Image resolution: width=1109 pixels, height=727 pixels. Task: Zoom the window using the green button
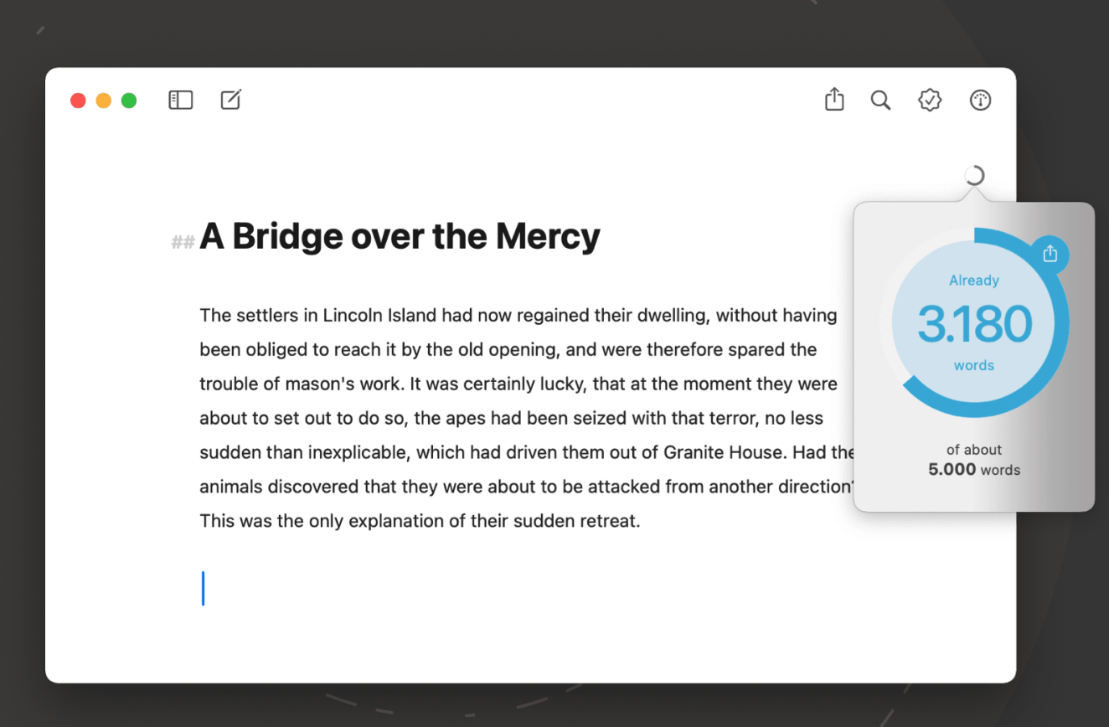(x=129, y=101)
